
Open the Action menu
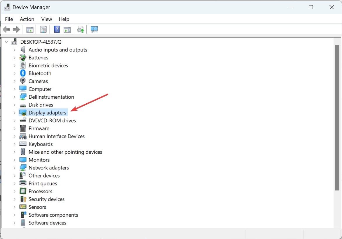[x=27, y=19]
